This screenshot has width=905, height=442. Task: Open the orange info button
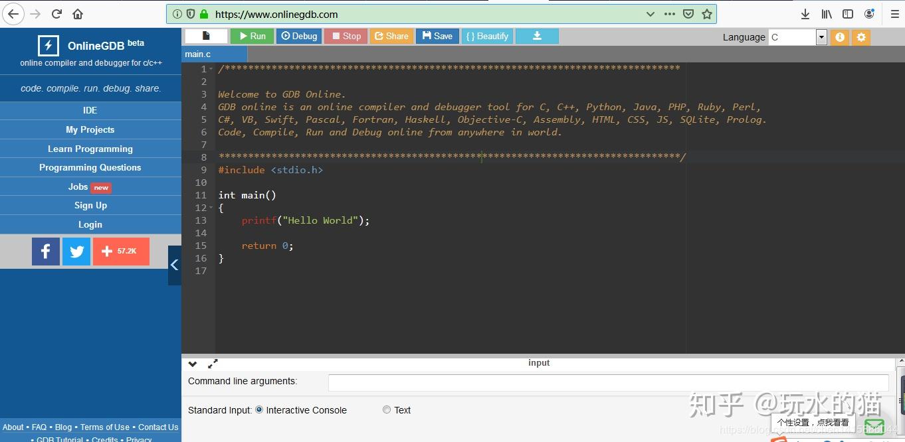[x=840, y=37]
